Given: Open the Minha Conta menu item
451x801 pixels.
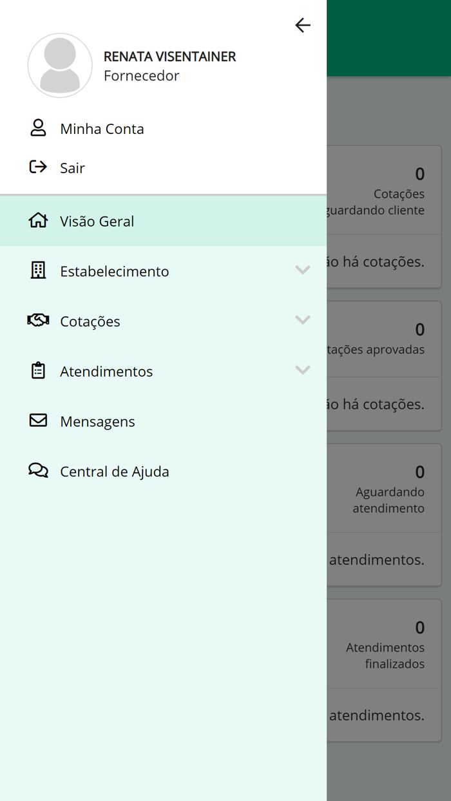Looking at the screenshot, I should point(102,129).
